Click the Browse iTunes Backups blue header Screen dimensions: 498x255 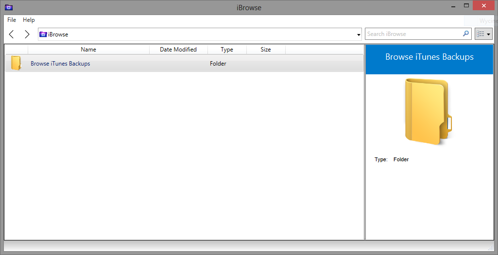click(x=429, y=59)
